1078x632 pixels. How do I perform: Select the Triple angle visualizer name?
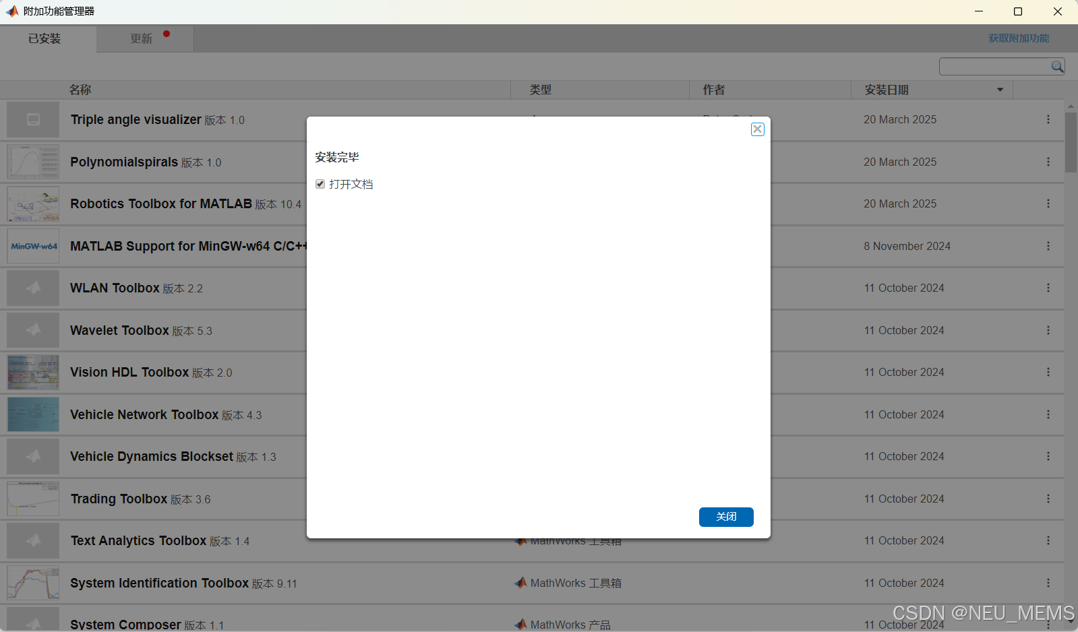[x=136, y=119]
